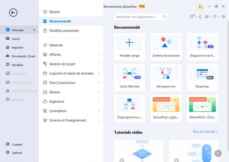229x162 pixels.
Task: Click the Science et Enseignement graduation icon
Action: coord(45,120)
